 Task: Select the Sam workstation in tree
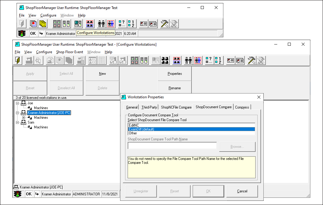pyautogui.click(x=31, y=122)
